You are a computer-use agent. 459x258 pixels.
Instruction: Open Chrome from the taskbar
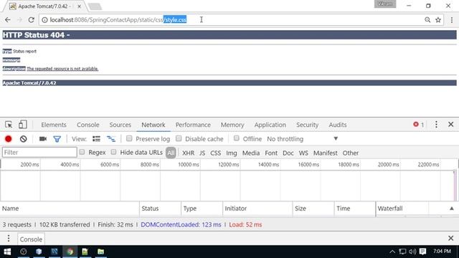[x=70, y=252]
